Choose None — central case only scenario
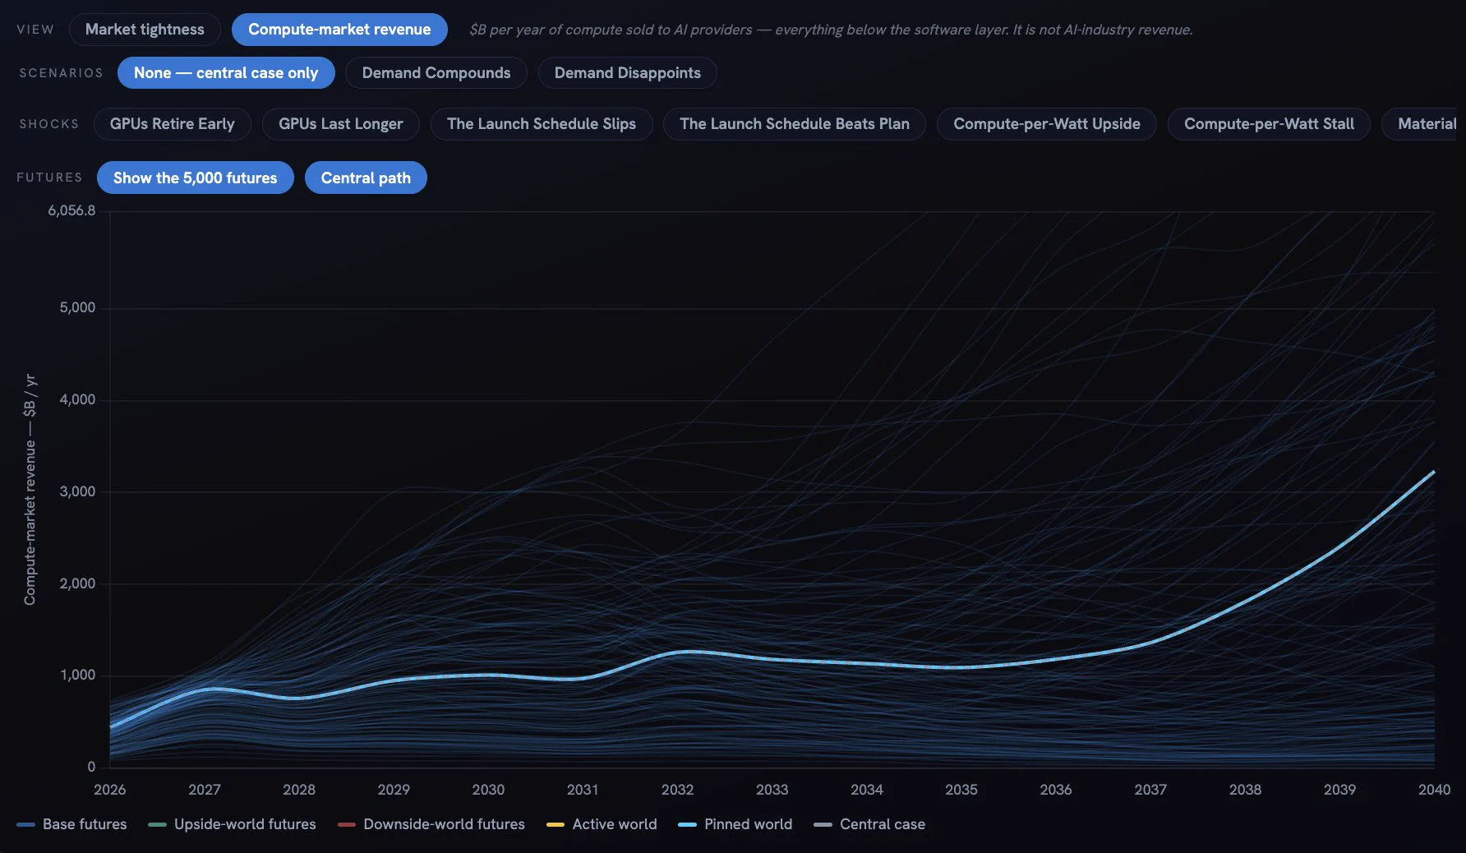This screenshot has width=1466, height=853. [226, 73]
